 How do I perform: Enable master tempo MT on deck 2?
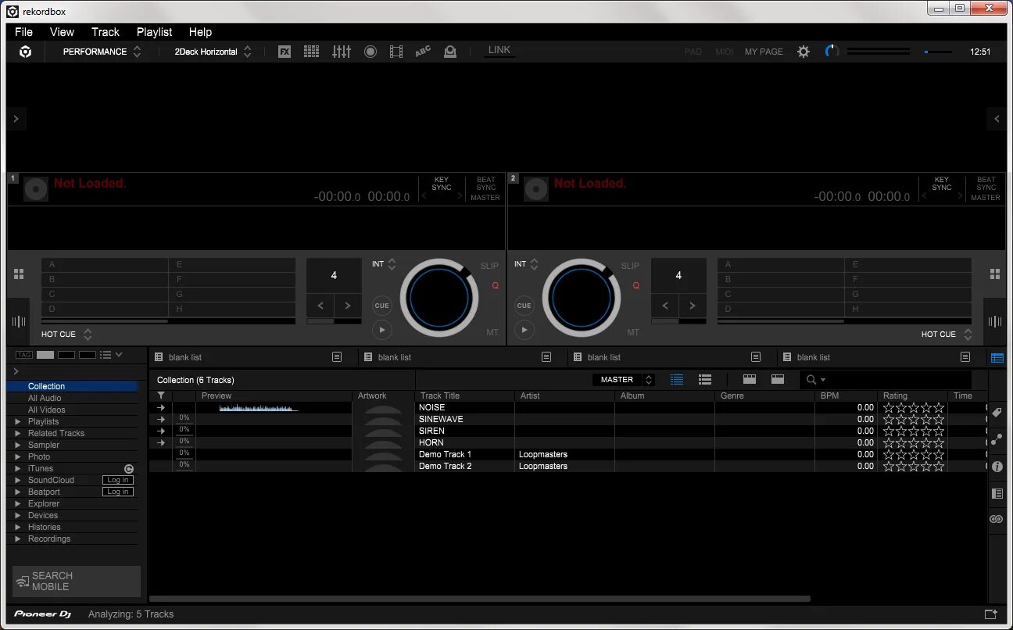[633, 332]
